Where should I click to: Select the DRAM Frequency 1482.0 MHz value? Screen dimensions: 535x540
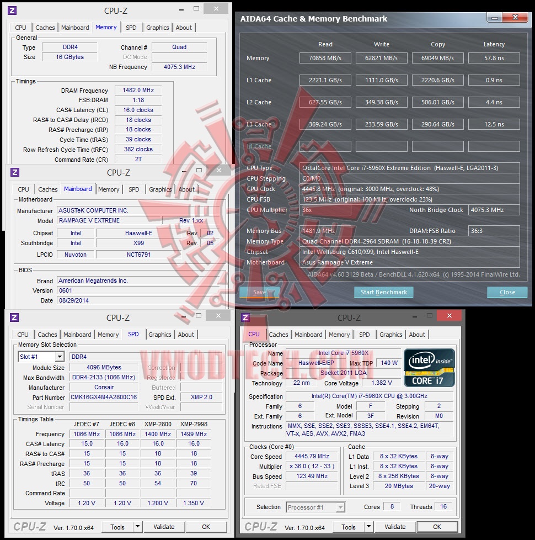pos(138,90)
